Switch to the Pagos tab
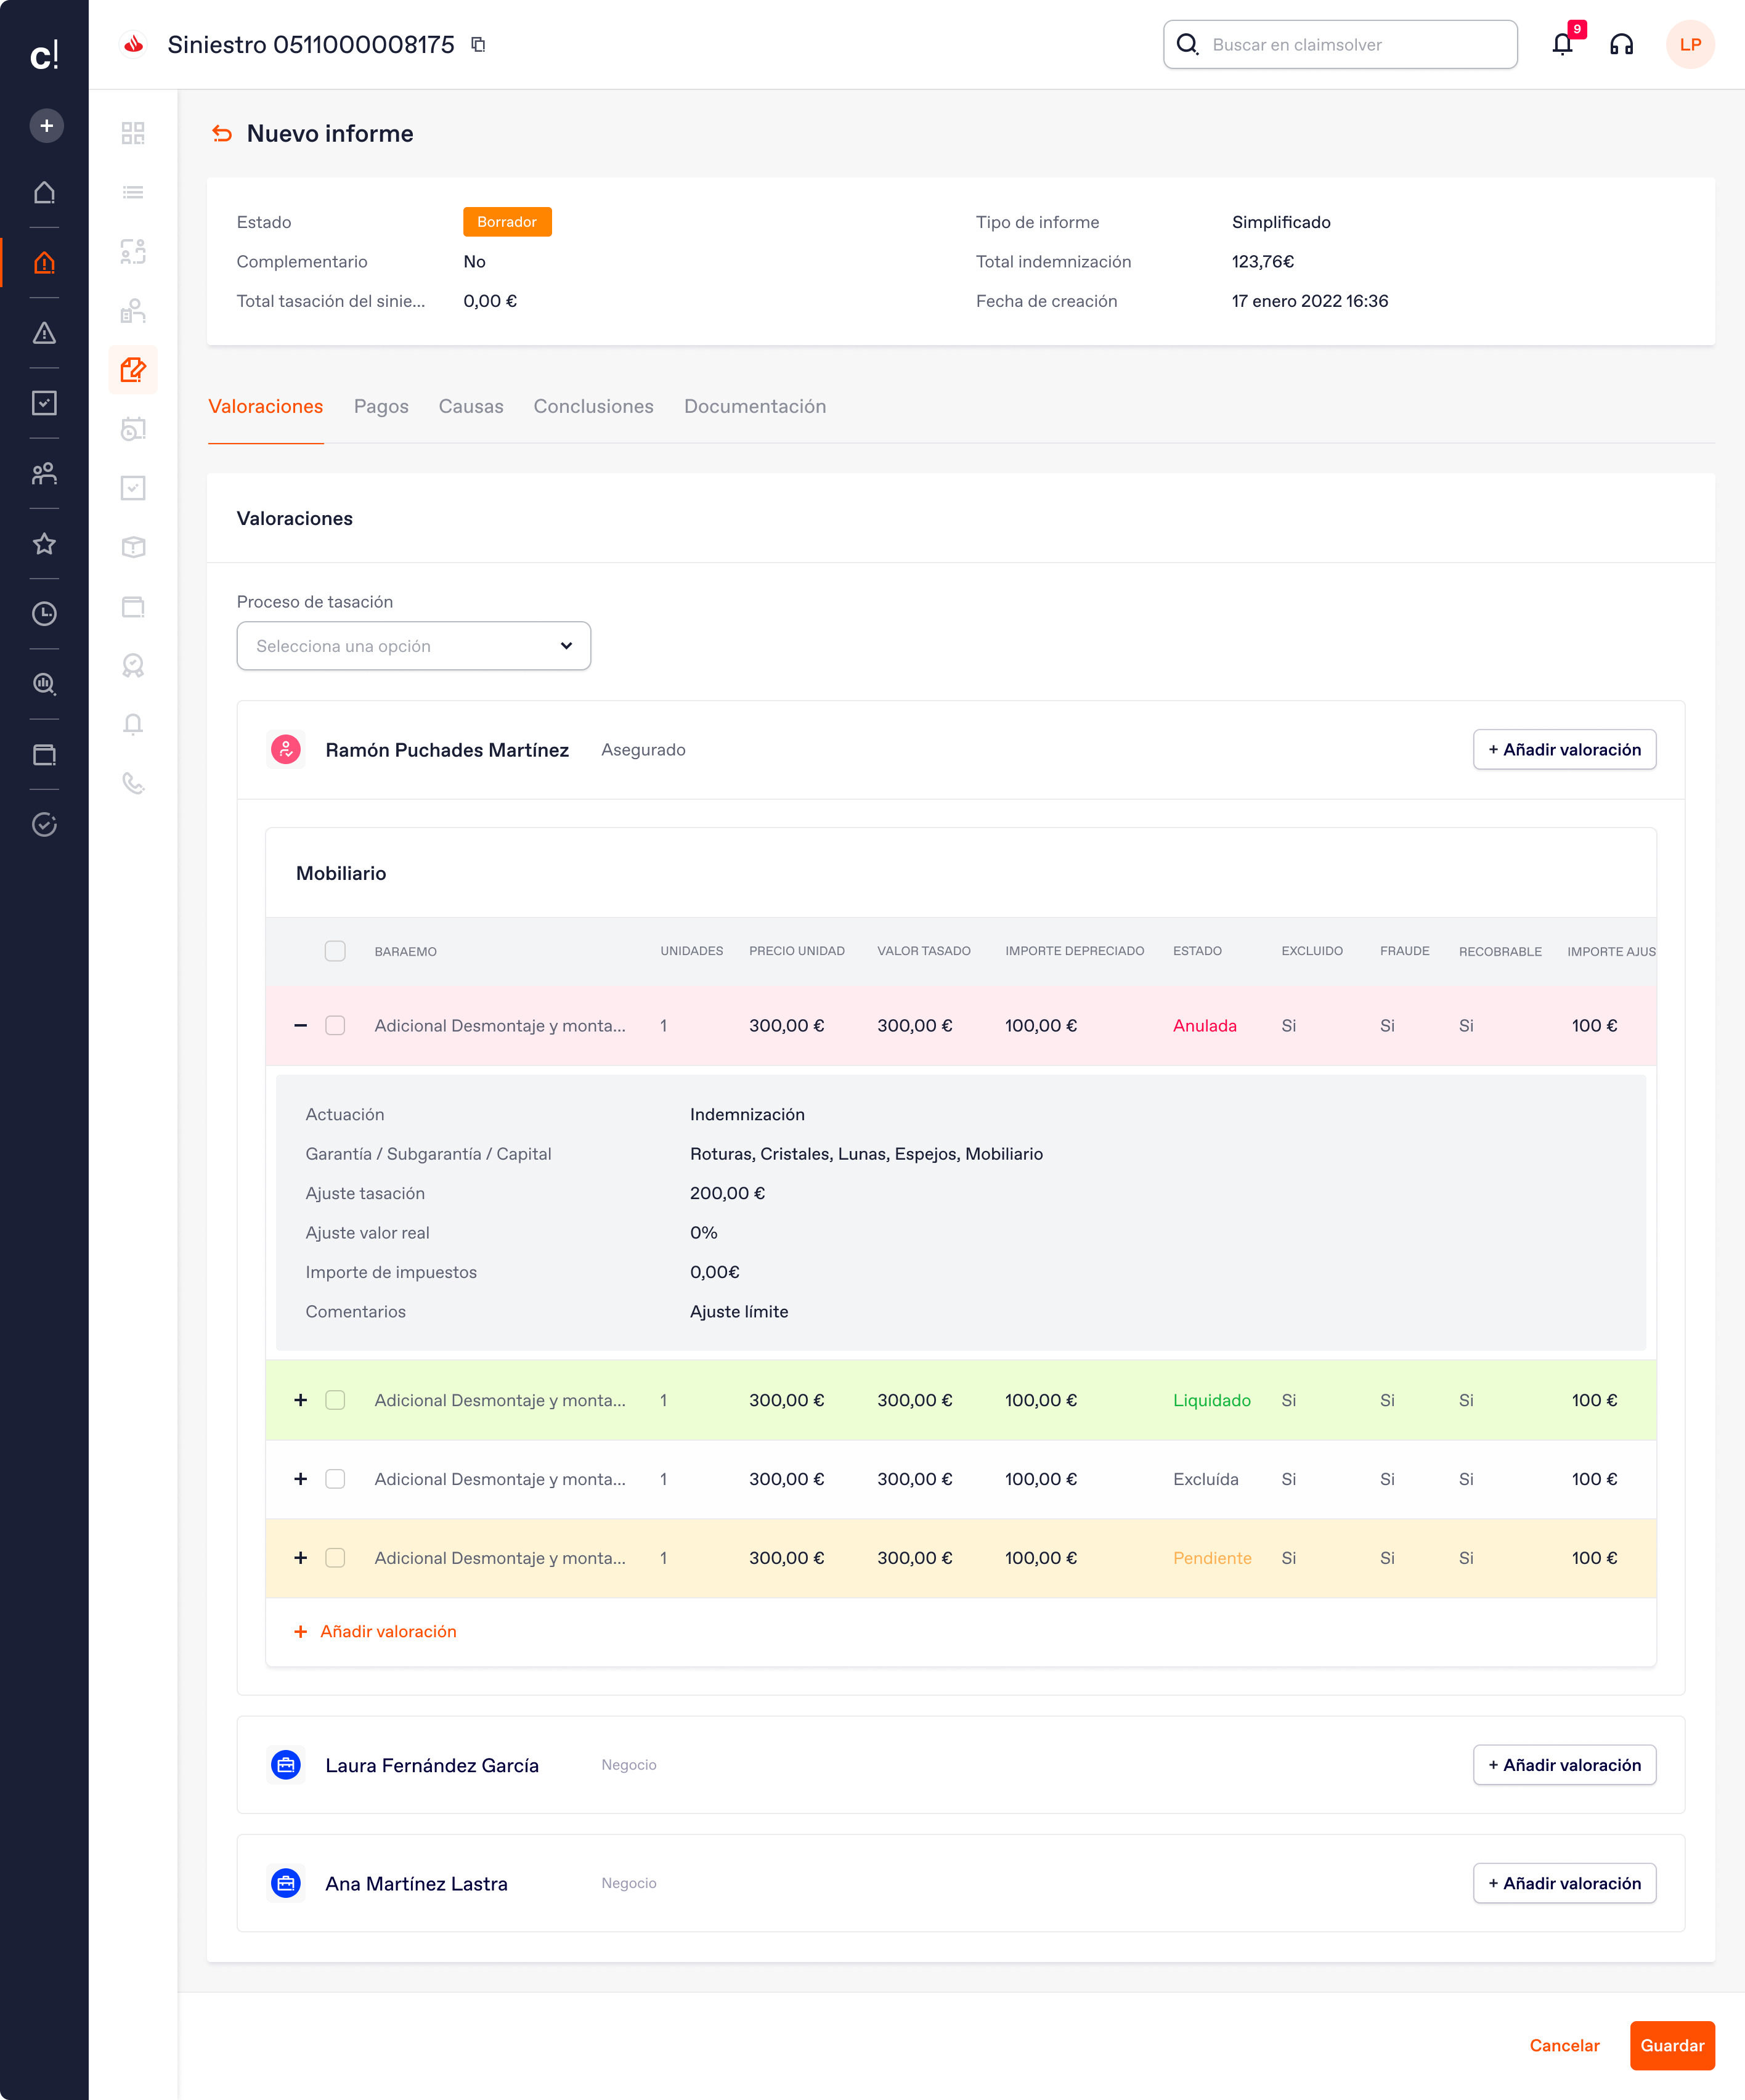This screenshot has width=1745, height=2100. [x=381, y=407]
